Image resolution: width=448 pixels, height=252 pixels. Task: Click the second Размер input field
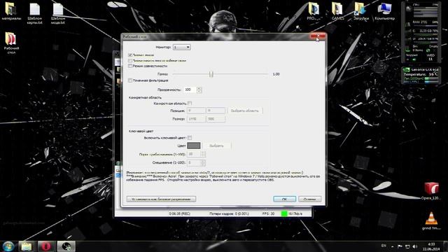pos(216,119)
